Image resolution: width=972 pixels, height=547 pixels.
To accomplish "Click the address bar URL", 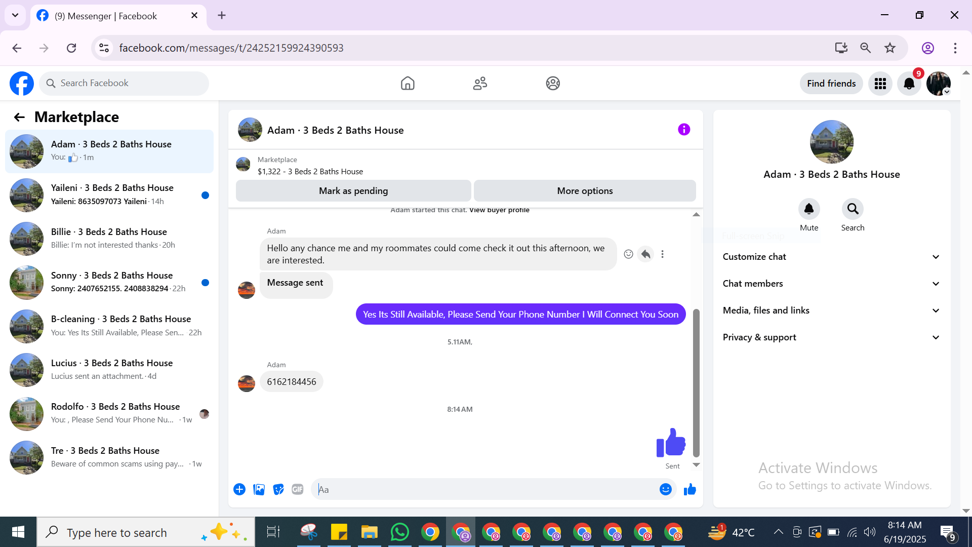I will pos(231,48).
